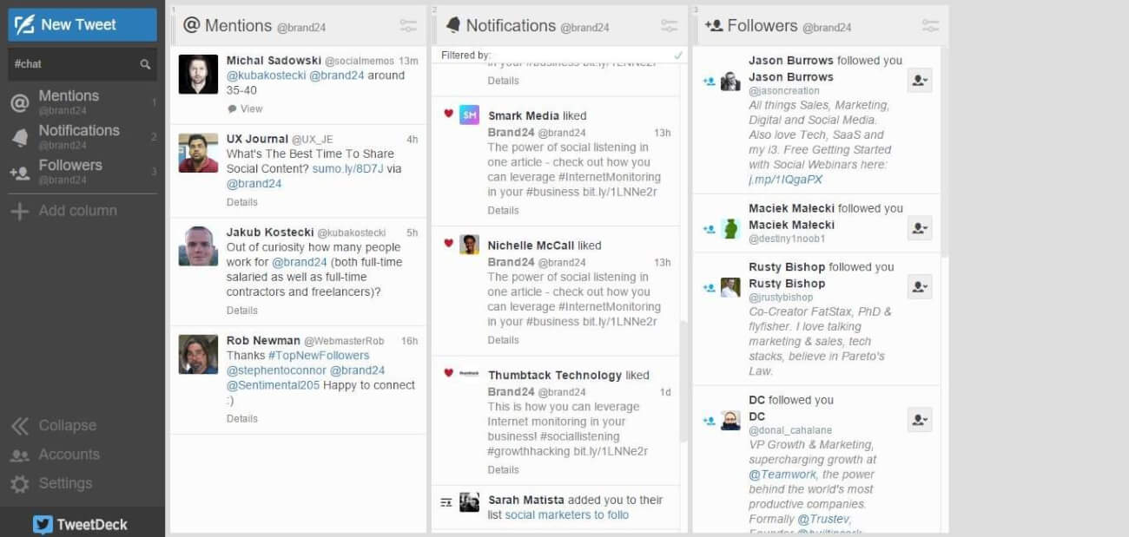Click the search magnifier in the #chat field

pyautogui.click(x=143, y=63)
